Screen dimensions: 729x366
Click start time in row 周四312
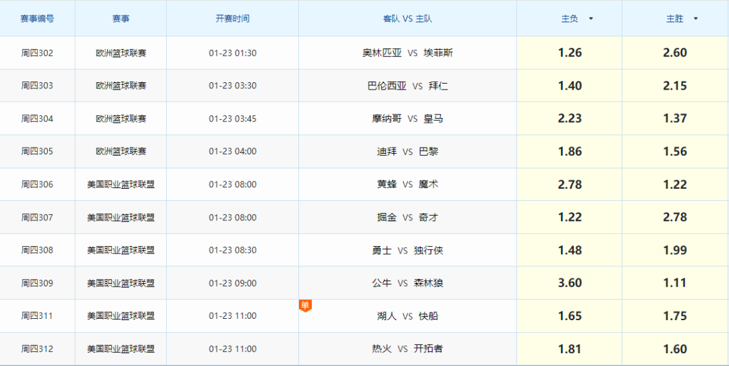tap(232, 349)
